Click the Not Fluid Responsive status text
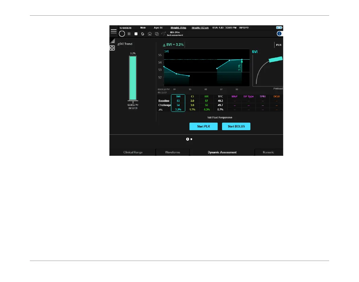 click(220, 117)
